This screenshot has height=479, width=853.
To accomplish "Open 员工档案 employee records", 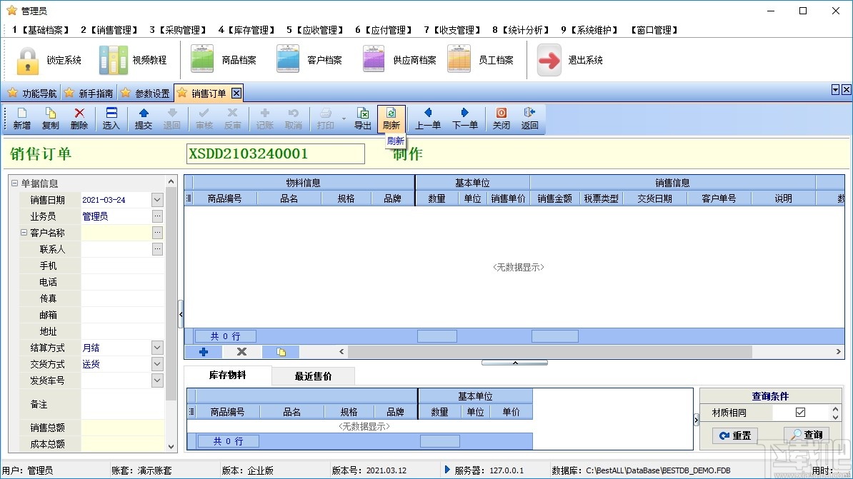I will (480, 60).
